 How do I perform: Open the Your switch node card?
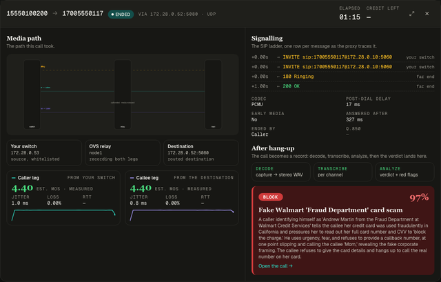(44, 152)
